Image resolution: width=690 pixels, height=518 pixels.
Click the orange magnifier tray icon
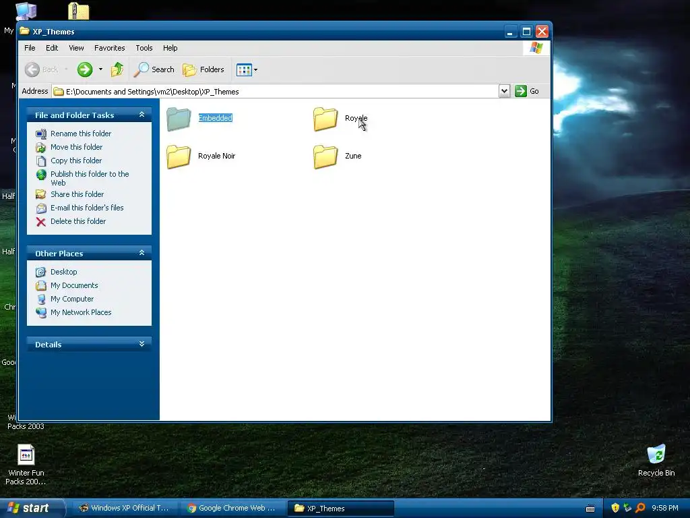(640, 509)
